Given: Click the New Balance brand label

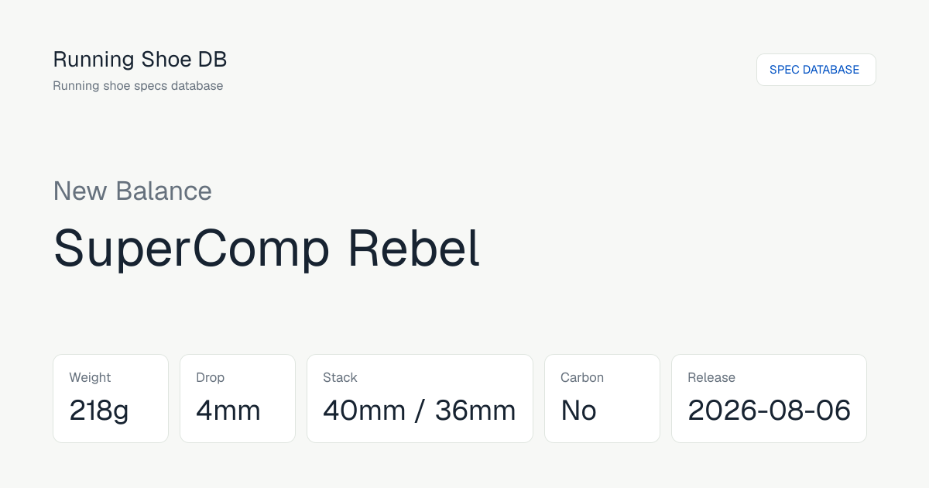Looking at the screenshot, I should pos(132,191).
